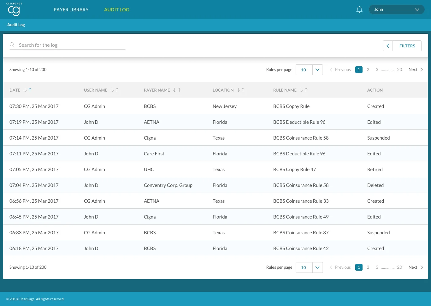This screenshot has width=431, height=306.
Task: Sort Payer Name descending arrow
Action: tap(174, 90)
